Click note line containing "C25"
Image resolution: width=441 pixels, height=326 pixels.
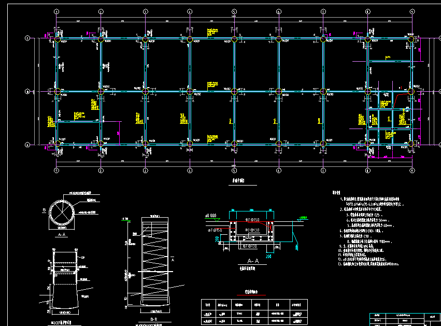[x=364, y=215]
